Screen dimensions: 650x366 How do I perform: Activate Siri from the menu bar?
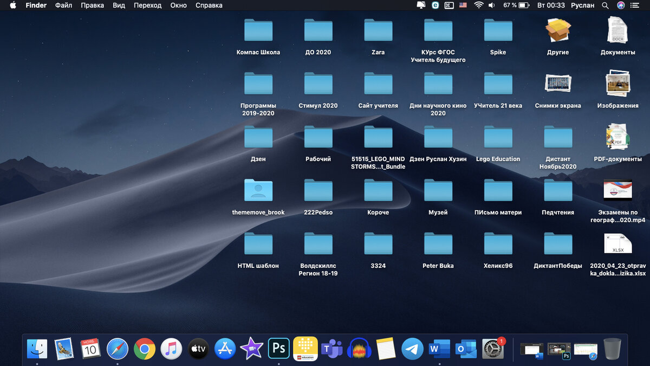(621, 5)
